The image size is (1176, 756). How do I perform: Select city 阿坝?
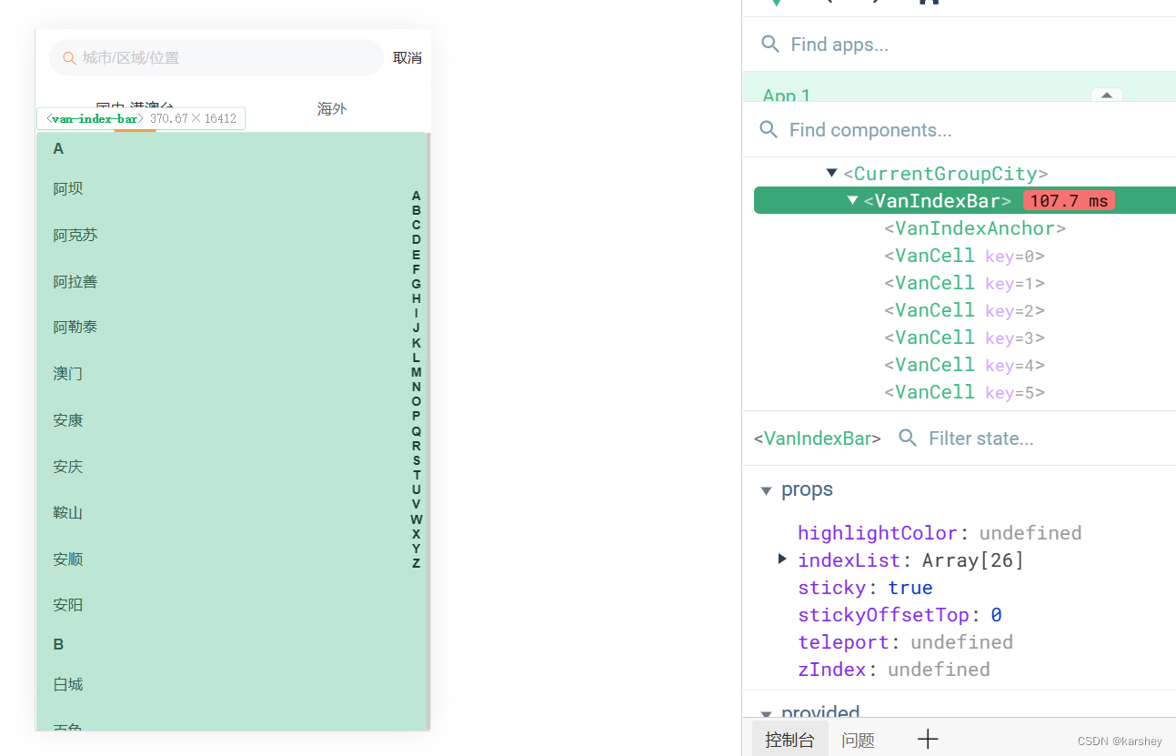[68, 189]
